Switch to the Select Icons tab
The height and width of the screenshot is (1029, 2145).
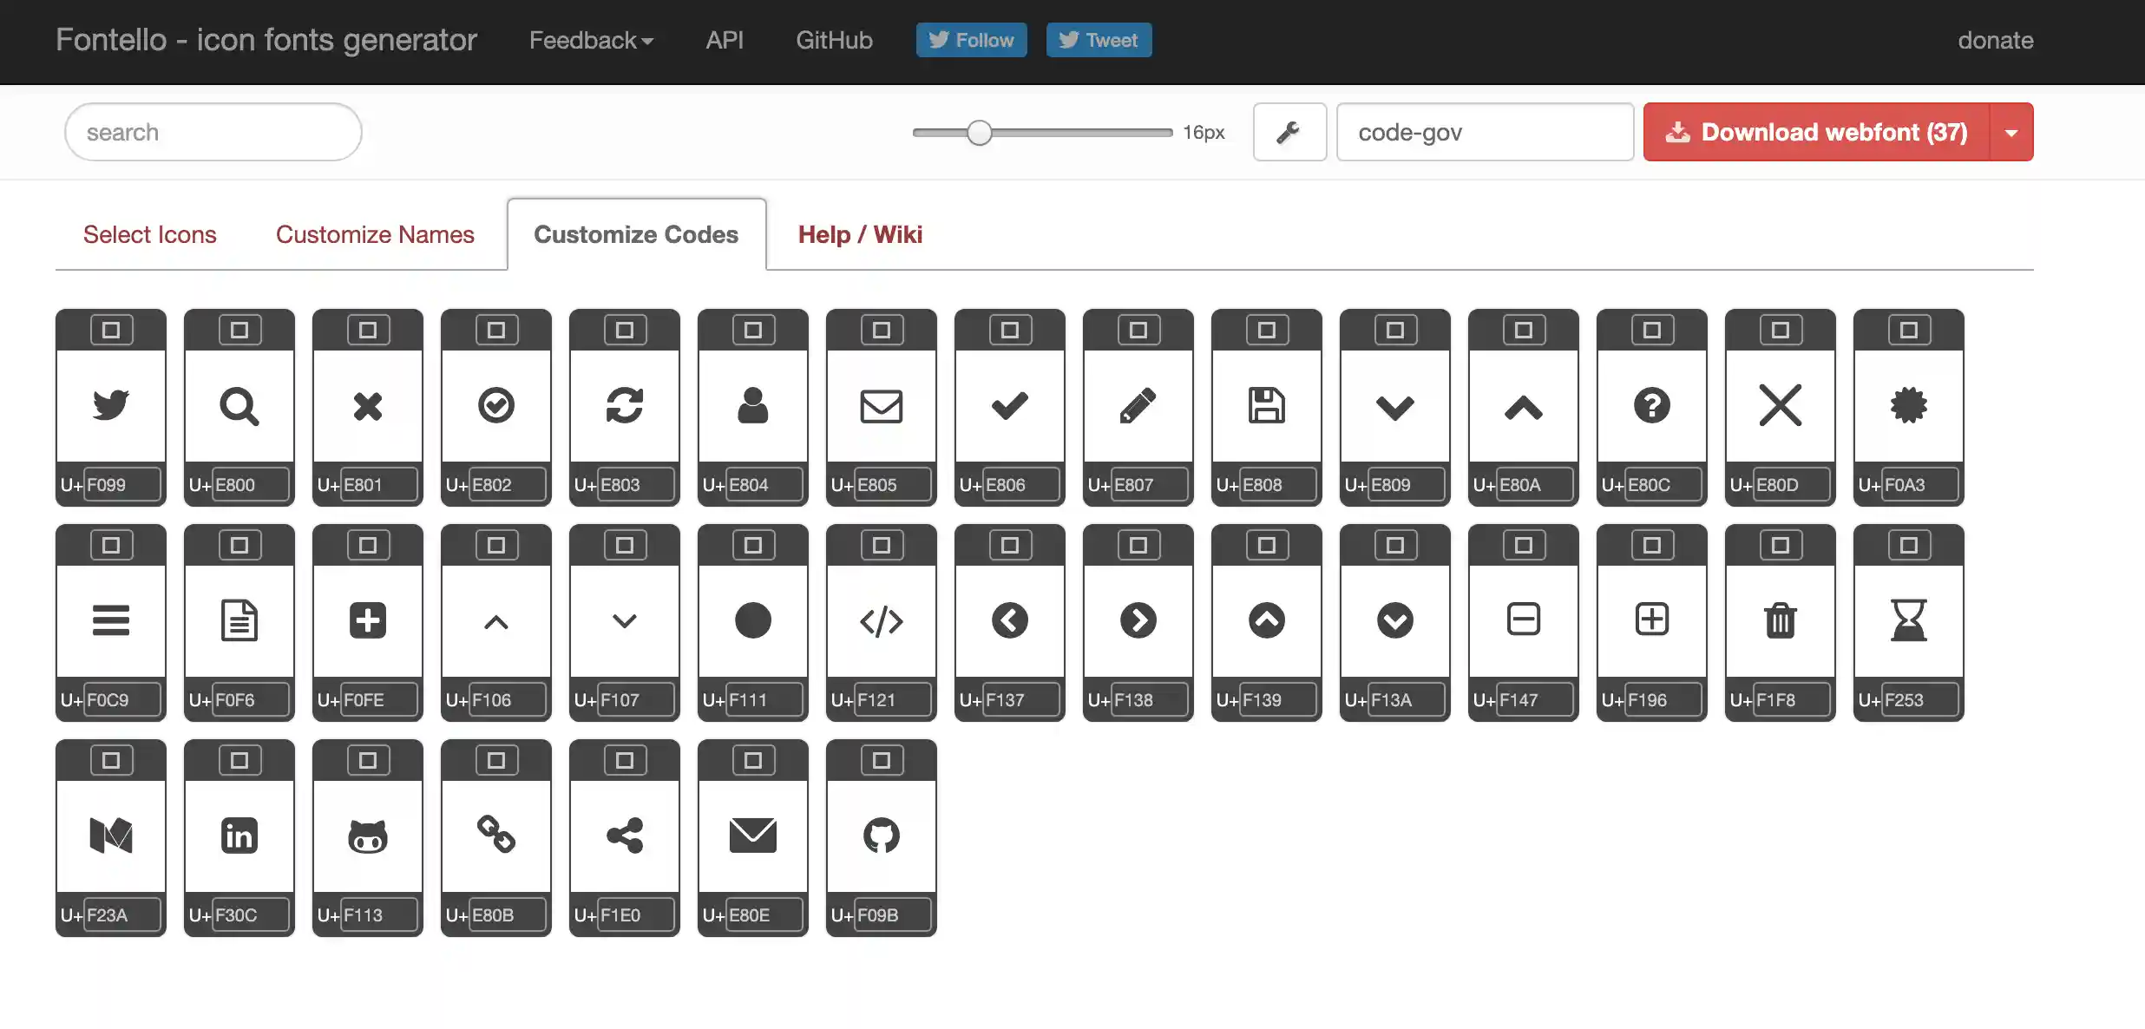[x=149, y=234]
